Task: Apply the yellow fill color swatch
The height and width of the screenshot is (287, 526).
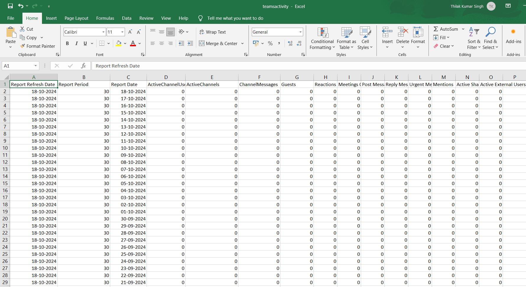Action: 118,43
